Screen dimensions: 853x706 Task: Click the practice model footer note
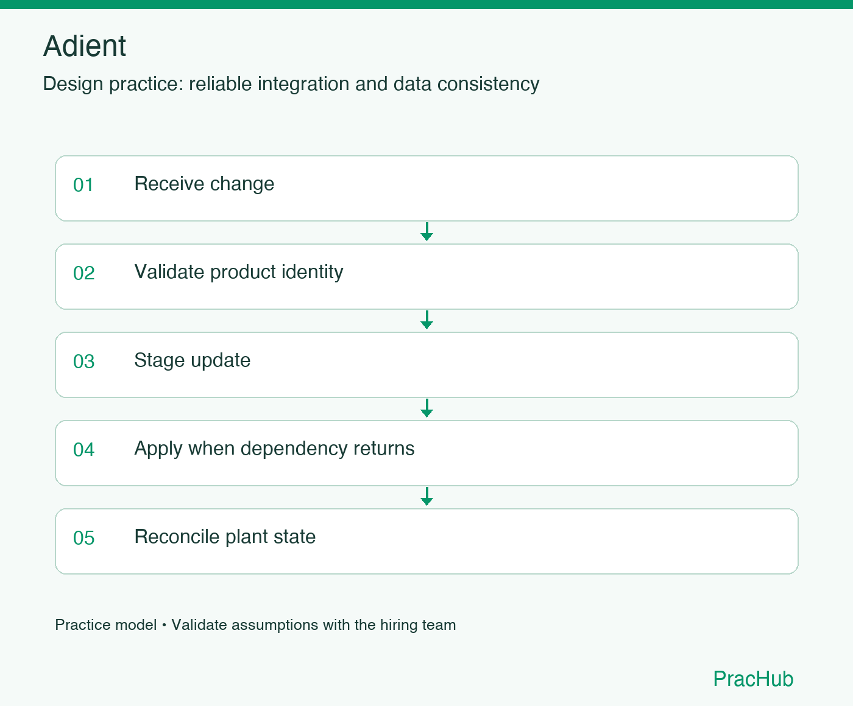click(x=255, y=625)
